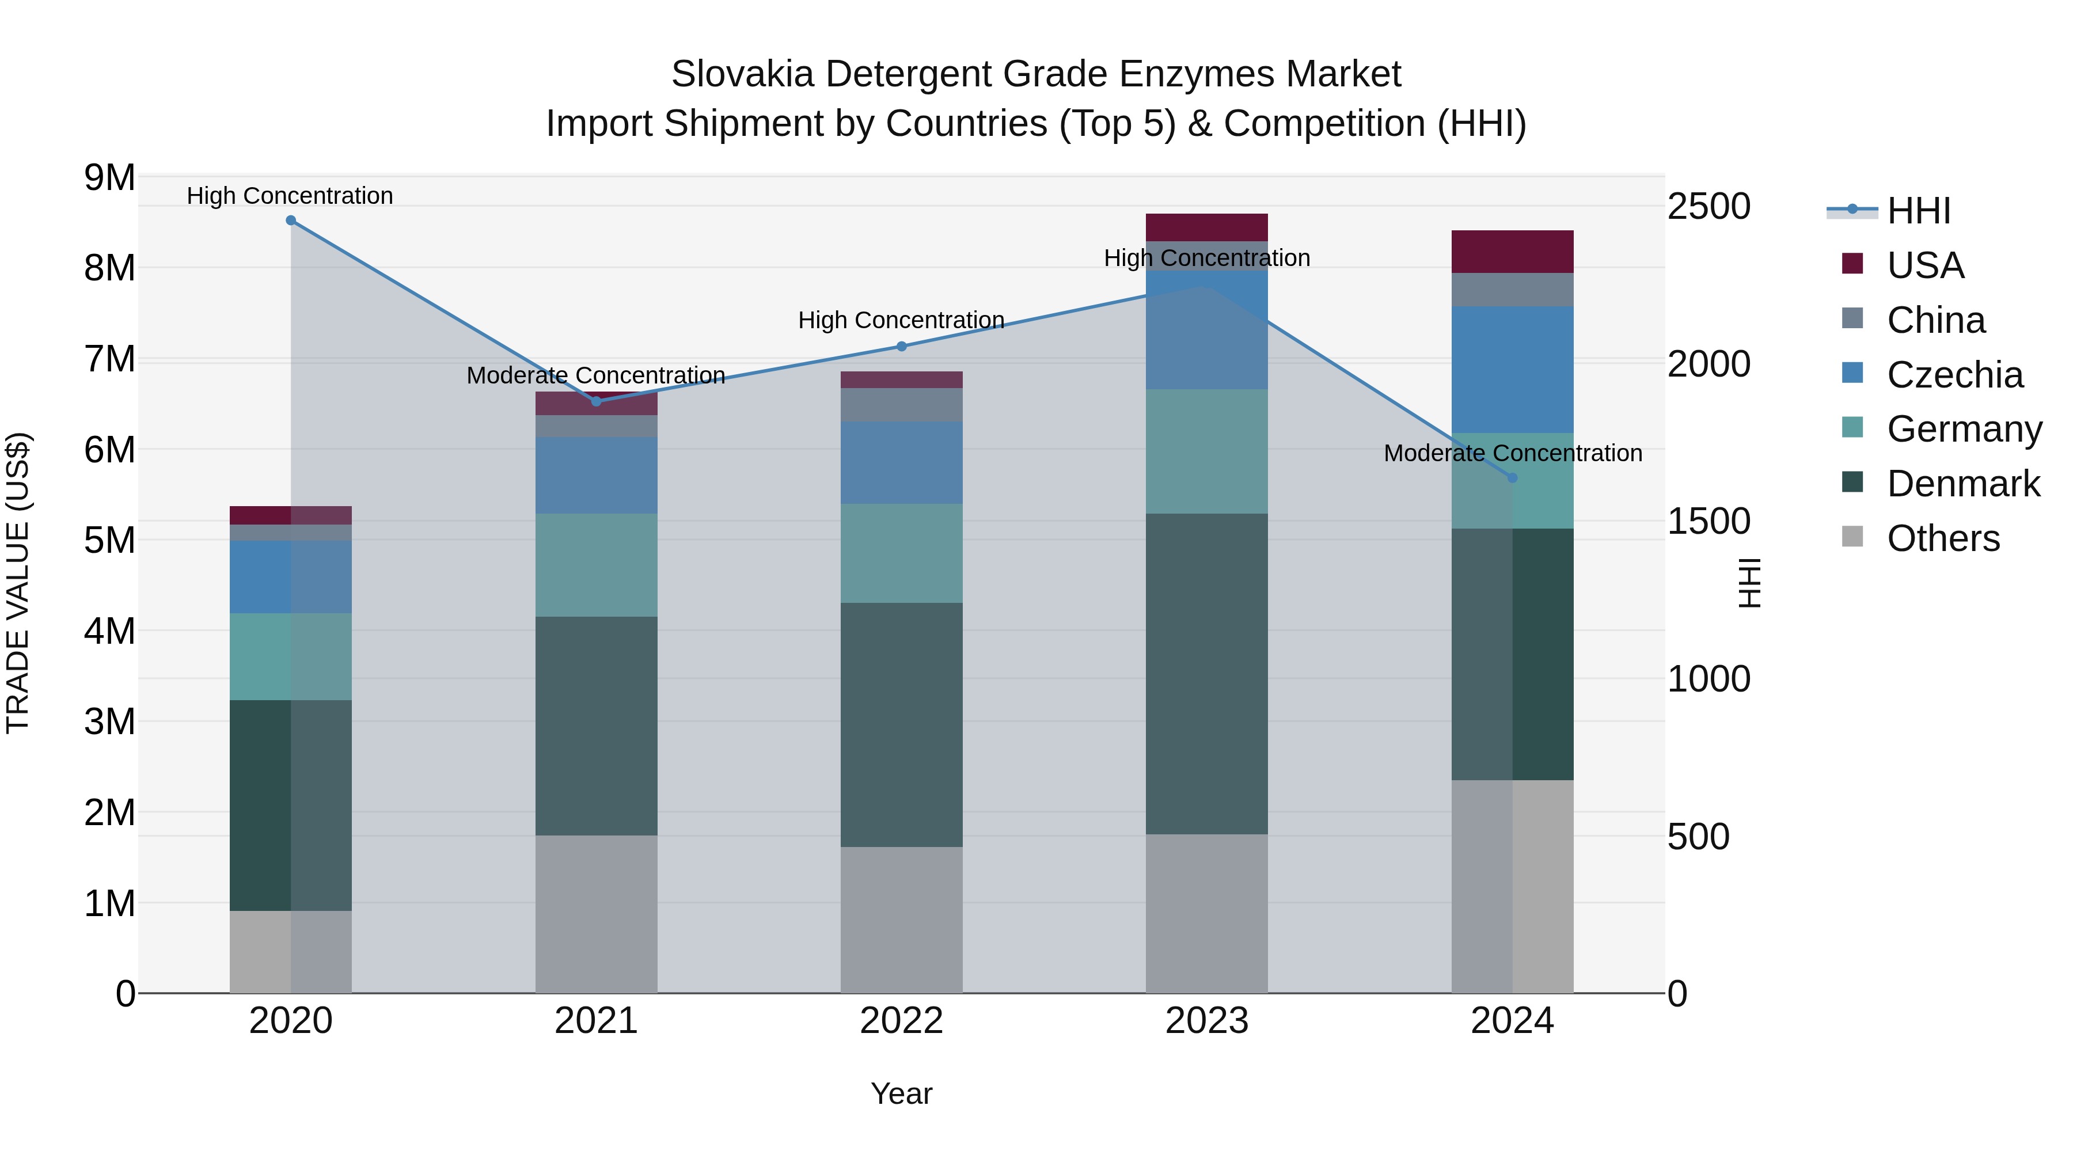Select the 2021 HHI data point
The width and height of the screenshot is (2073, 1166).
click(597, 401)
